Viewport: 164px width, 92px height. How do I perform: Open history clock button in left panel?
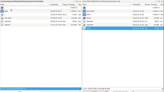77,1
